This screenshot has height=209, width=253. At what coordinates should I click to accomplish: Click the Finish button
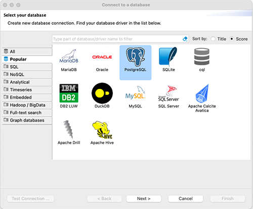pyautogui.click(x=228, y=198)
